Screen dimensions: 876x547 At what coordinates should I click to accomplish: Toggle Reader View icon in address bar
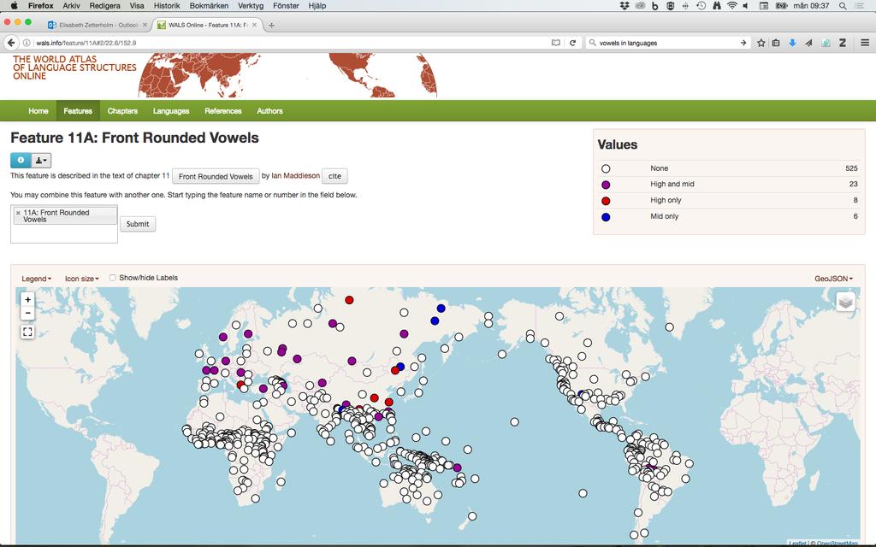pos(556,43)
